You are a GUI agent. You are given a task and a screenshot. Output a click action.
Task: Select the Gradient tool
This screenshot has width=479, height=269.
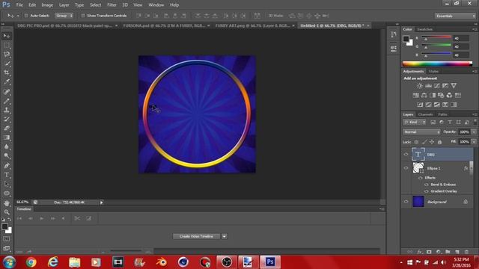click(x=7, y=137)
